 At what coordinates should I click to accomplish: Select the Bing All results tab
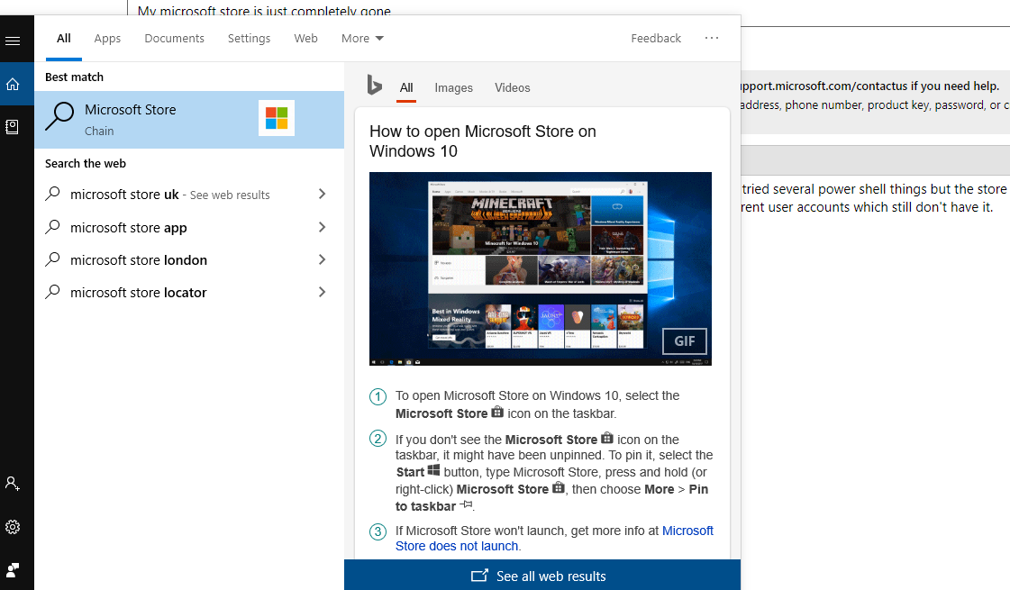point(406,88)
